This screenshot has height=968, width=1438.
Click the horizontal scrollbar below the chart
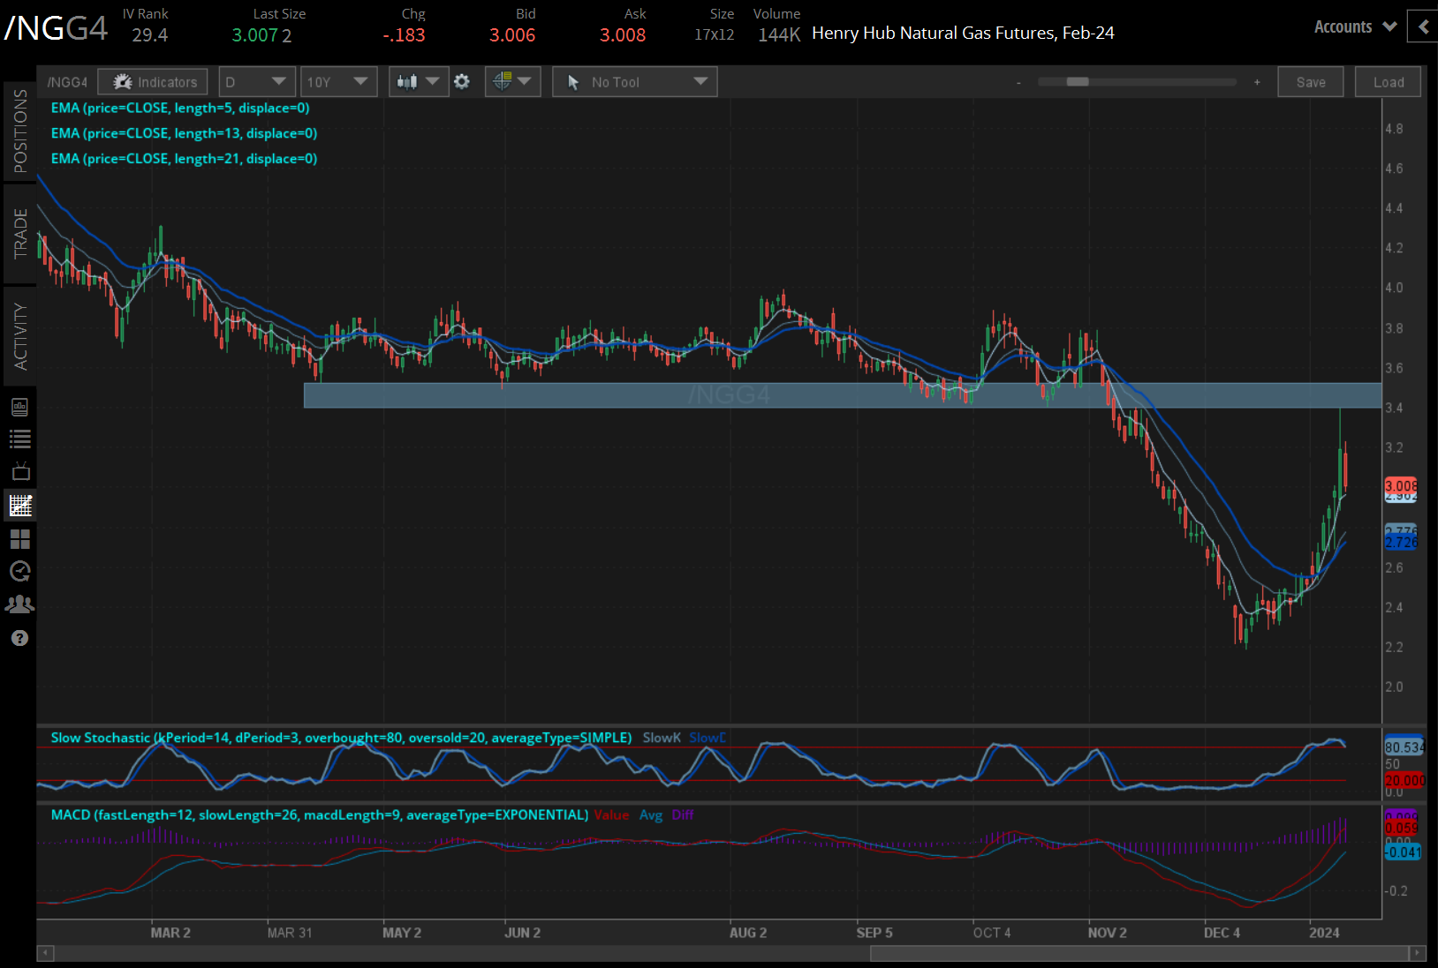coord(1138,953)
